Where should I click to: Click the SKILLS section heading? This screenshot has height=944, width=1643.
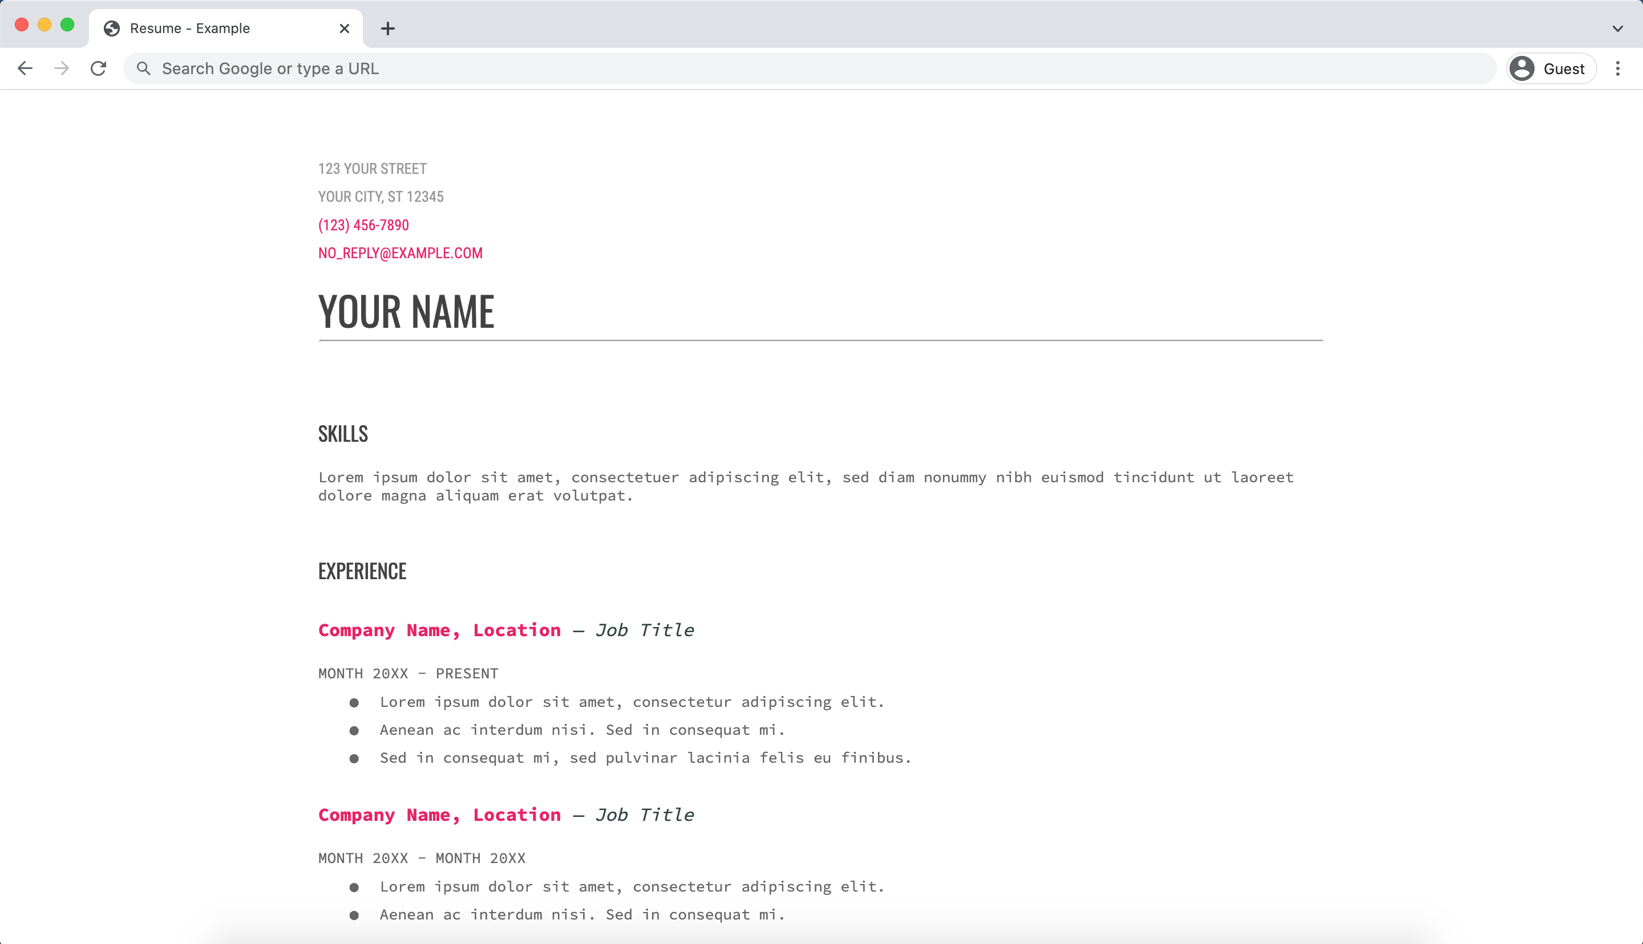pyautogui.click(x=342, y=433)
